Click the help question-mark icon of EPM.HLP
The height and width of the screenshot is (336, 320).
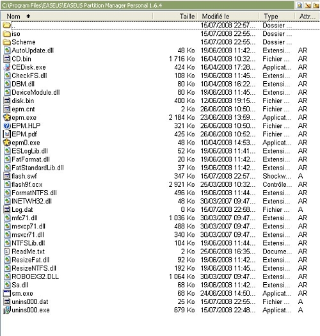pos(7,126)
